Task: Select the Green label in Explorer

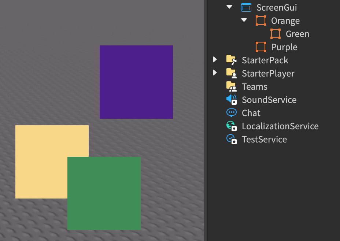Action: click(297, 34)
